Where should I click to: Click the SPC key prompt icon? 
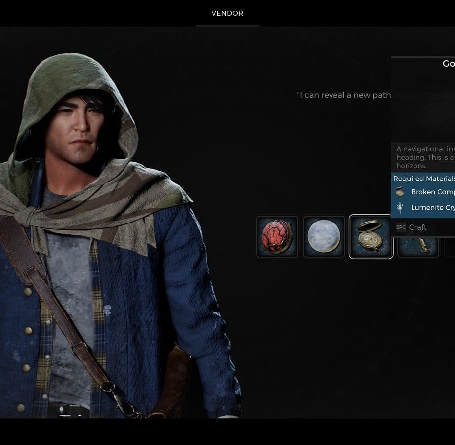point(401,227)
